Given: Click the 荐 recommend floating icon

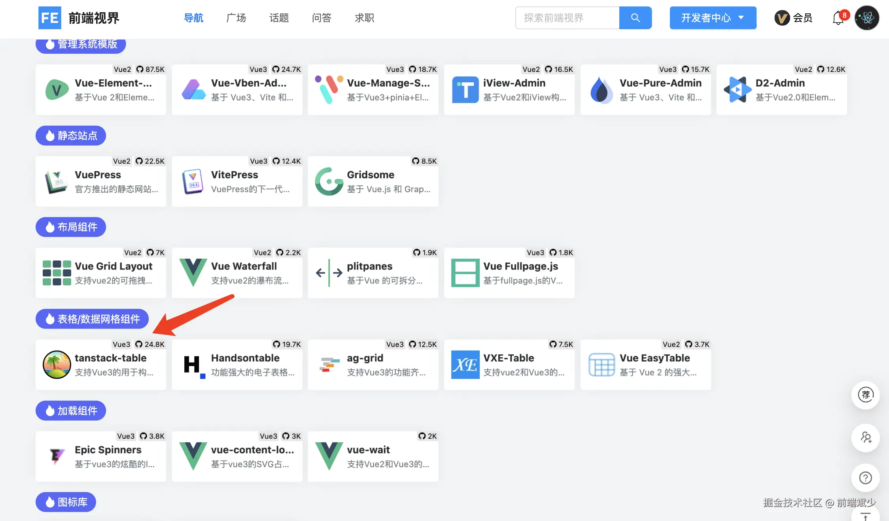Looking at the screenshot, I should (x=865, y=395).
